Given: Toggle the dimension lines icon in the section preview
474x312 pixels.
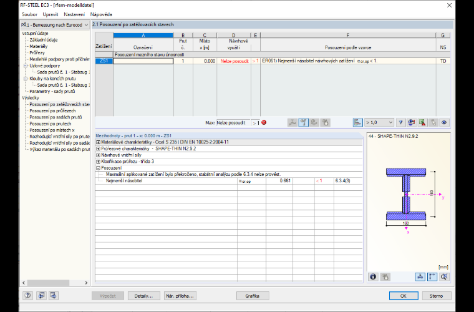Looking at the screenshot, I should click(432, 276).
